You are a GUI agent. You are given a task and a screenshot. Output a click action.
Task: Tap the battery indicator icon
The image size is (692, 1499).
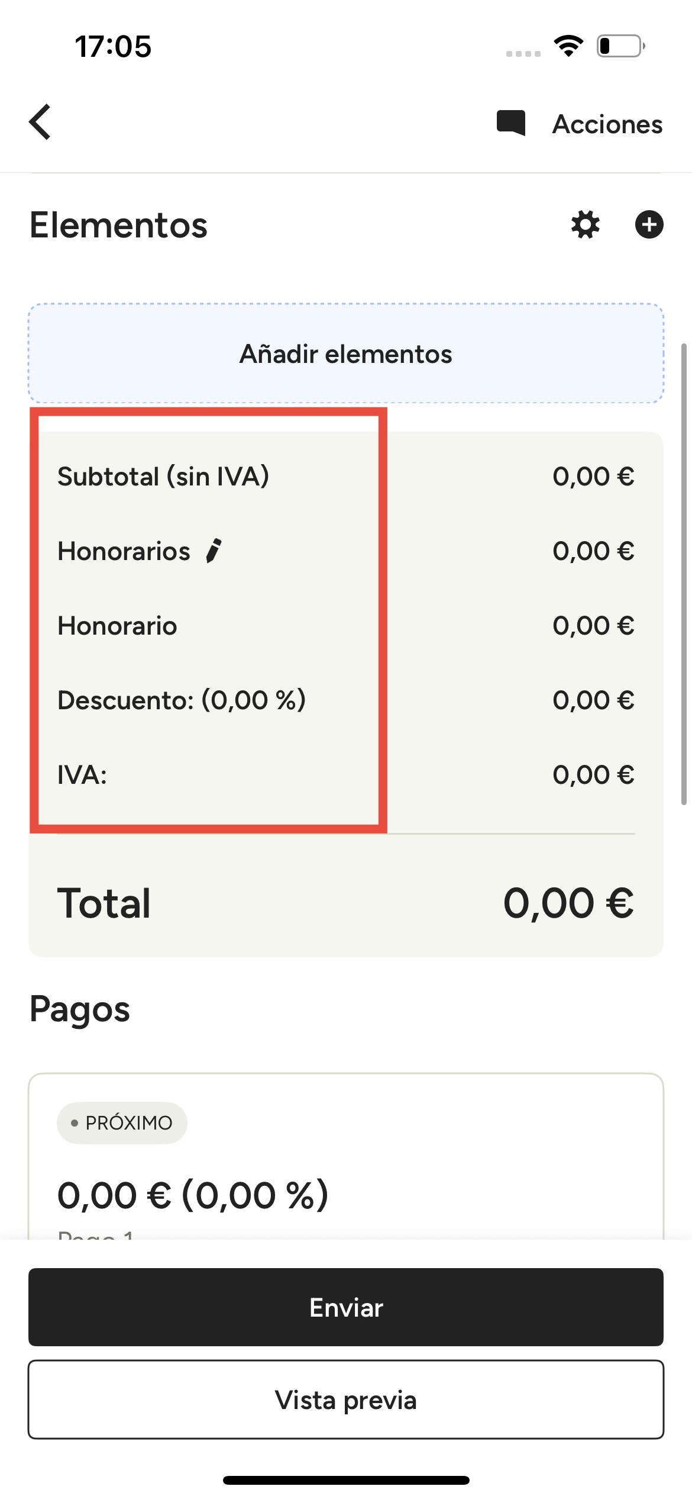[620, 46]
